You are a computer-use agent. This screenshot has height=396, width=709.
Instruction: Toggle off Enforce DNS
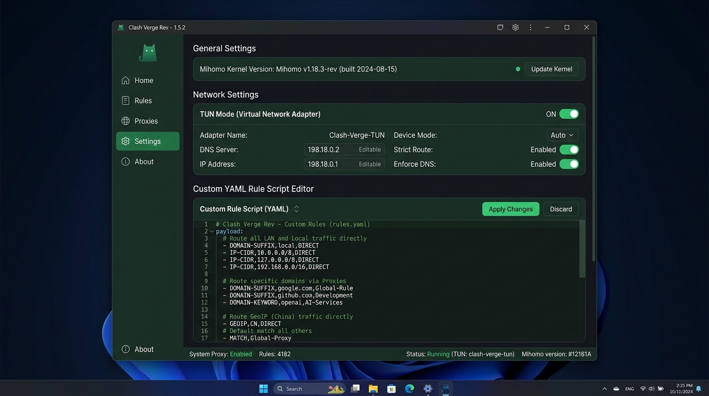click(569, 164)
